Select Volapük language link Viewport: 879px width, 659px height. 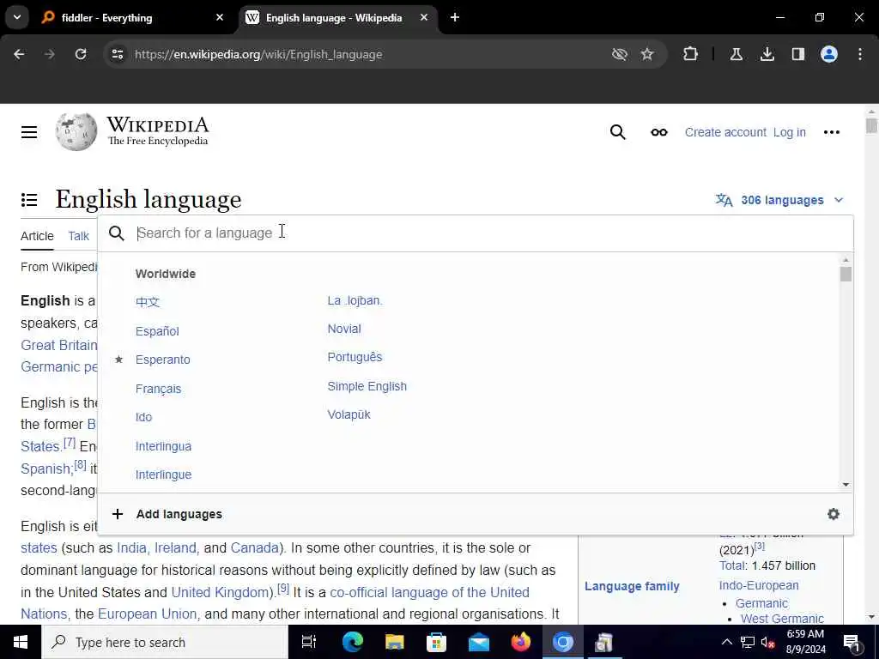coord(349,414)
